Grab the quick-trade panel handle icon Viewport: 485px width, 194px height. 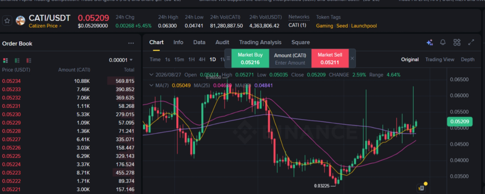(228, 58)
